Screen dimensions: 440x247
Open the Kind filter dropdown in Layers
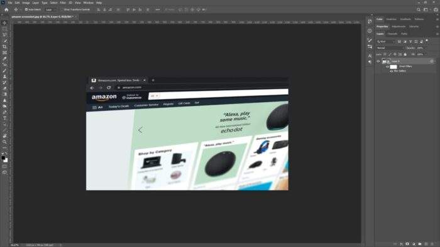(x=386, y=41)
